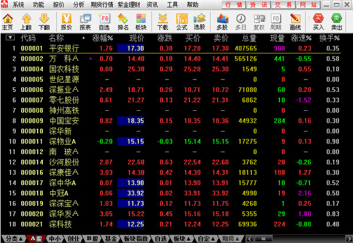Image resolution: width=353 pixels, height=243 pixels.
Task: Open the 主页 home icon
Action: 8,22
